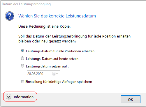Viewport: 146px width, 107px height.
Task: Click the circular chevron beside Information
Action: pos(8,97)
